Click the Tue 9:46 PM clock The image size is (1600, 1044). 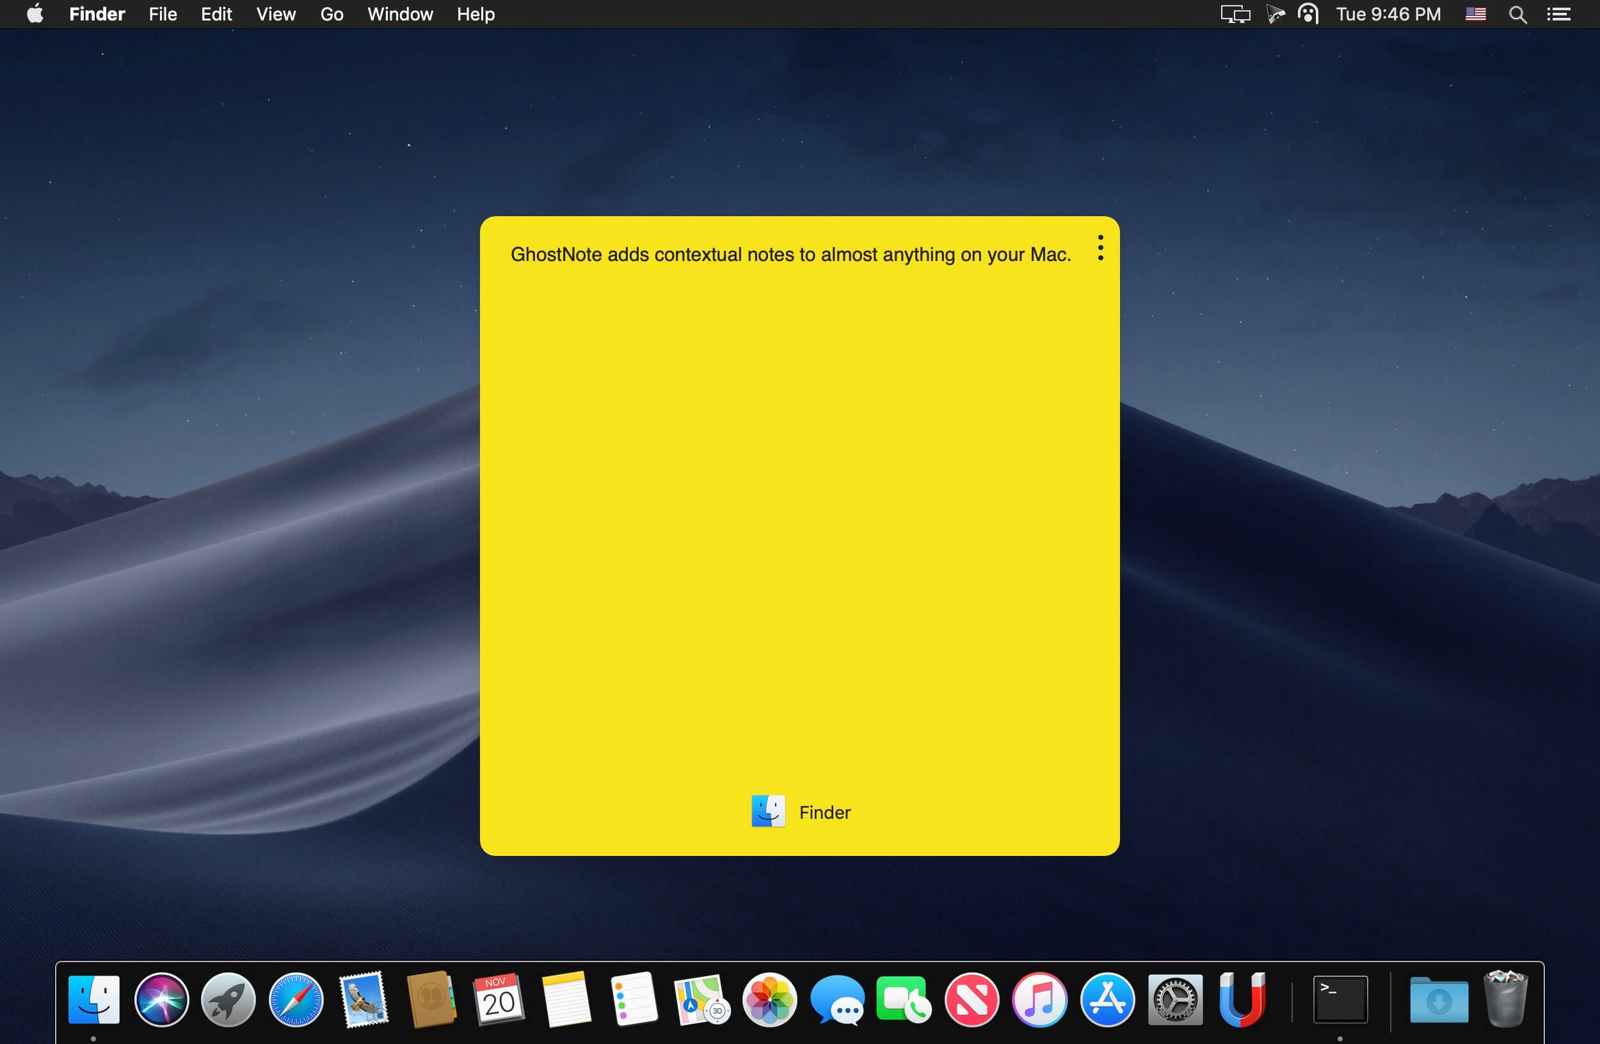tap(1388, 14)
